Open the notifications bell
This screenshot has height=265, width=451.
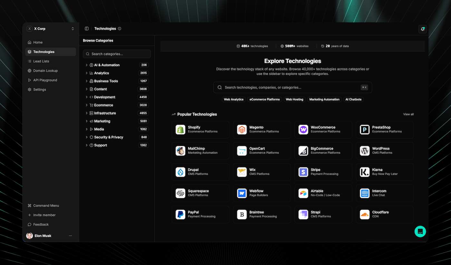(x=422, y=29)
